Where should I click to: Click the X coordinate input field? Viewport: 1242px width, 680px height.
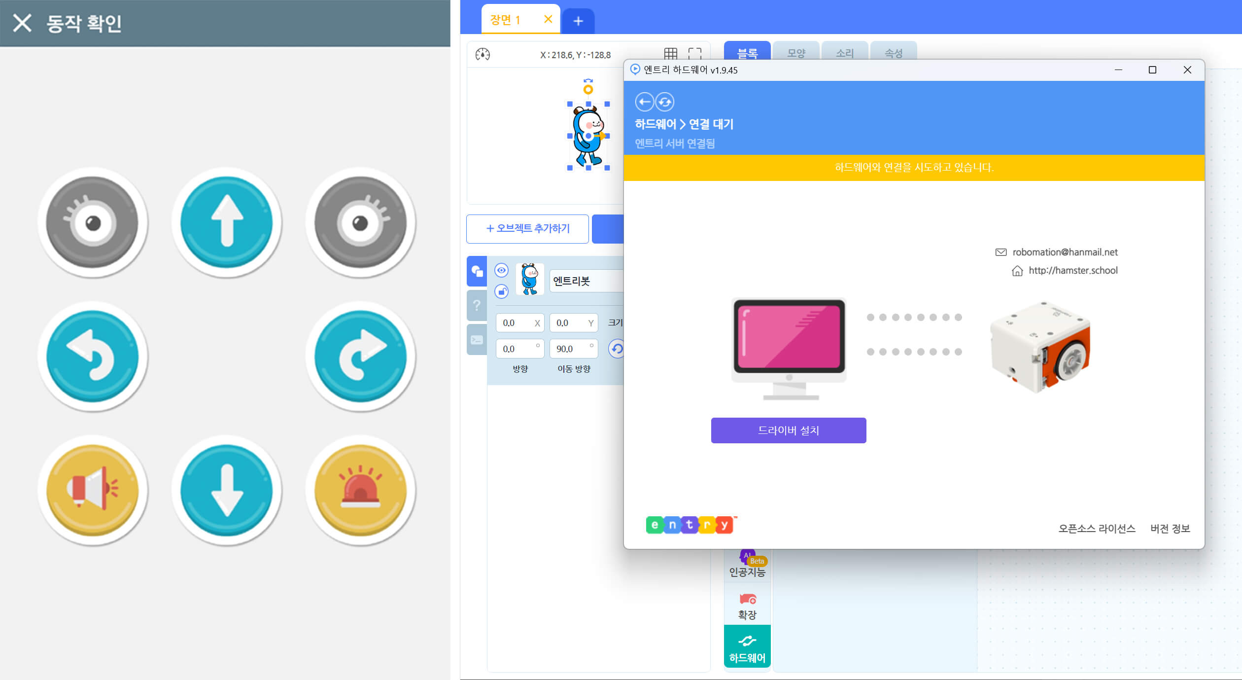coord(520,322)
